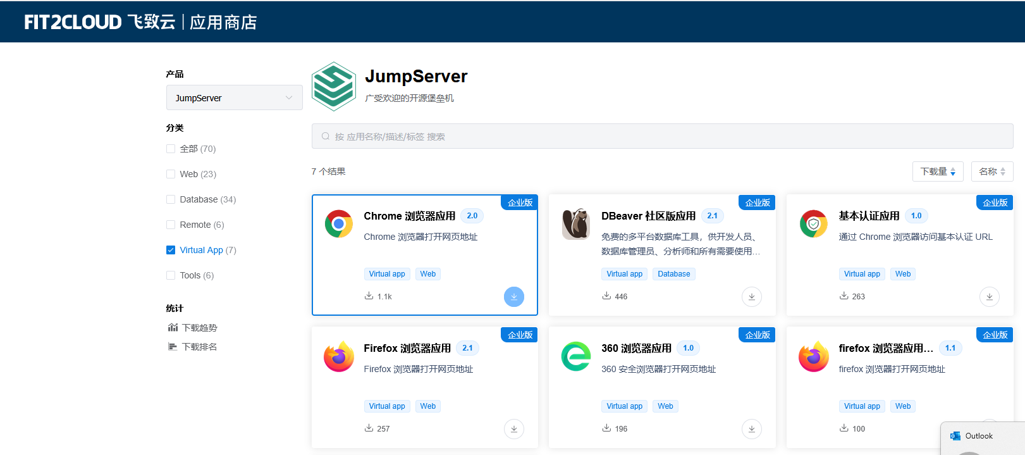Expand the JumpServer product dropdown

tap(234, 98)
